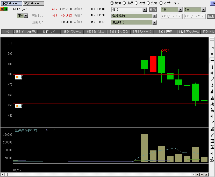Click the 50 volume moving average label
Screen dimensions: 215x177
(x=48, y=130)
